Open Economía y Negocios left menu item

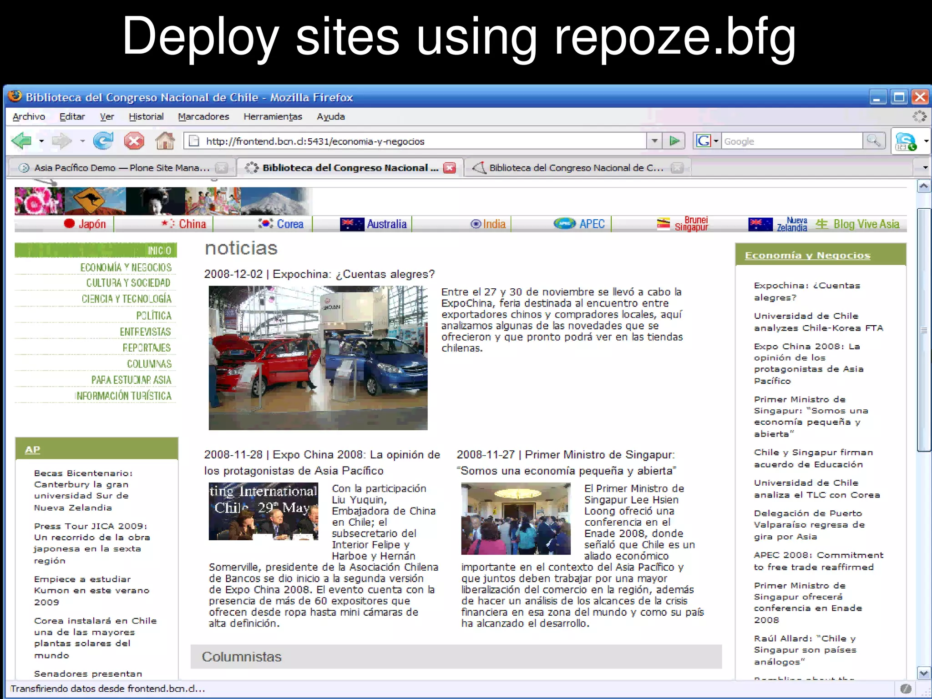[x=126, y=267]
